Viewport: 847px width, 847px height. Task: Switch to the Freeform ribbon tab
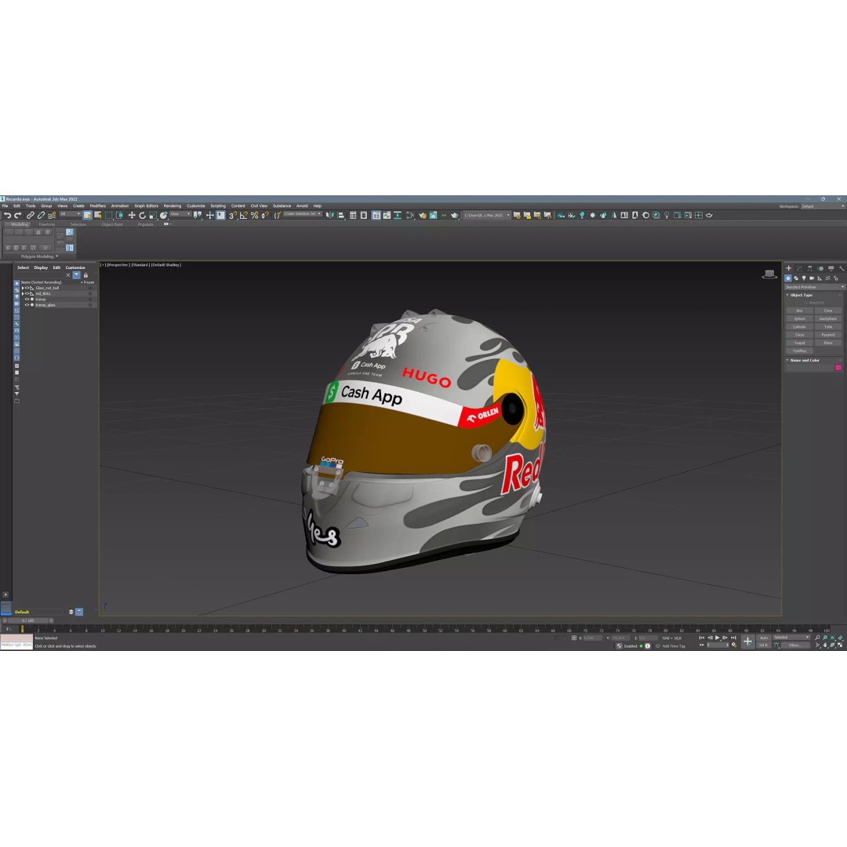47,224
